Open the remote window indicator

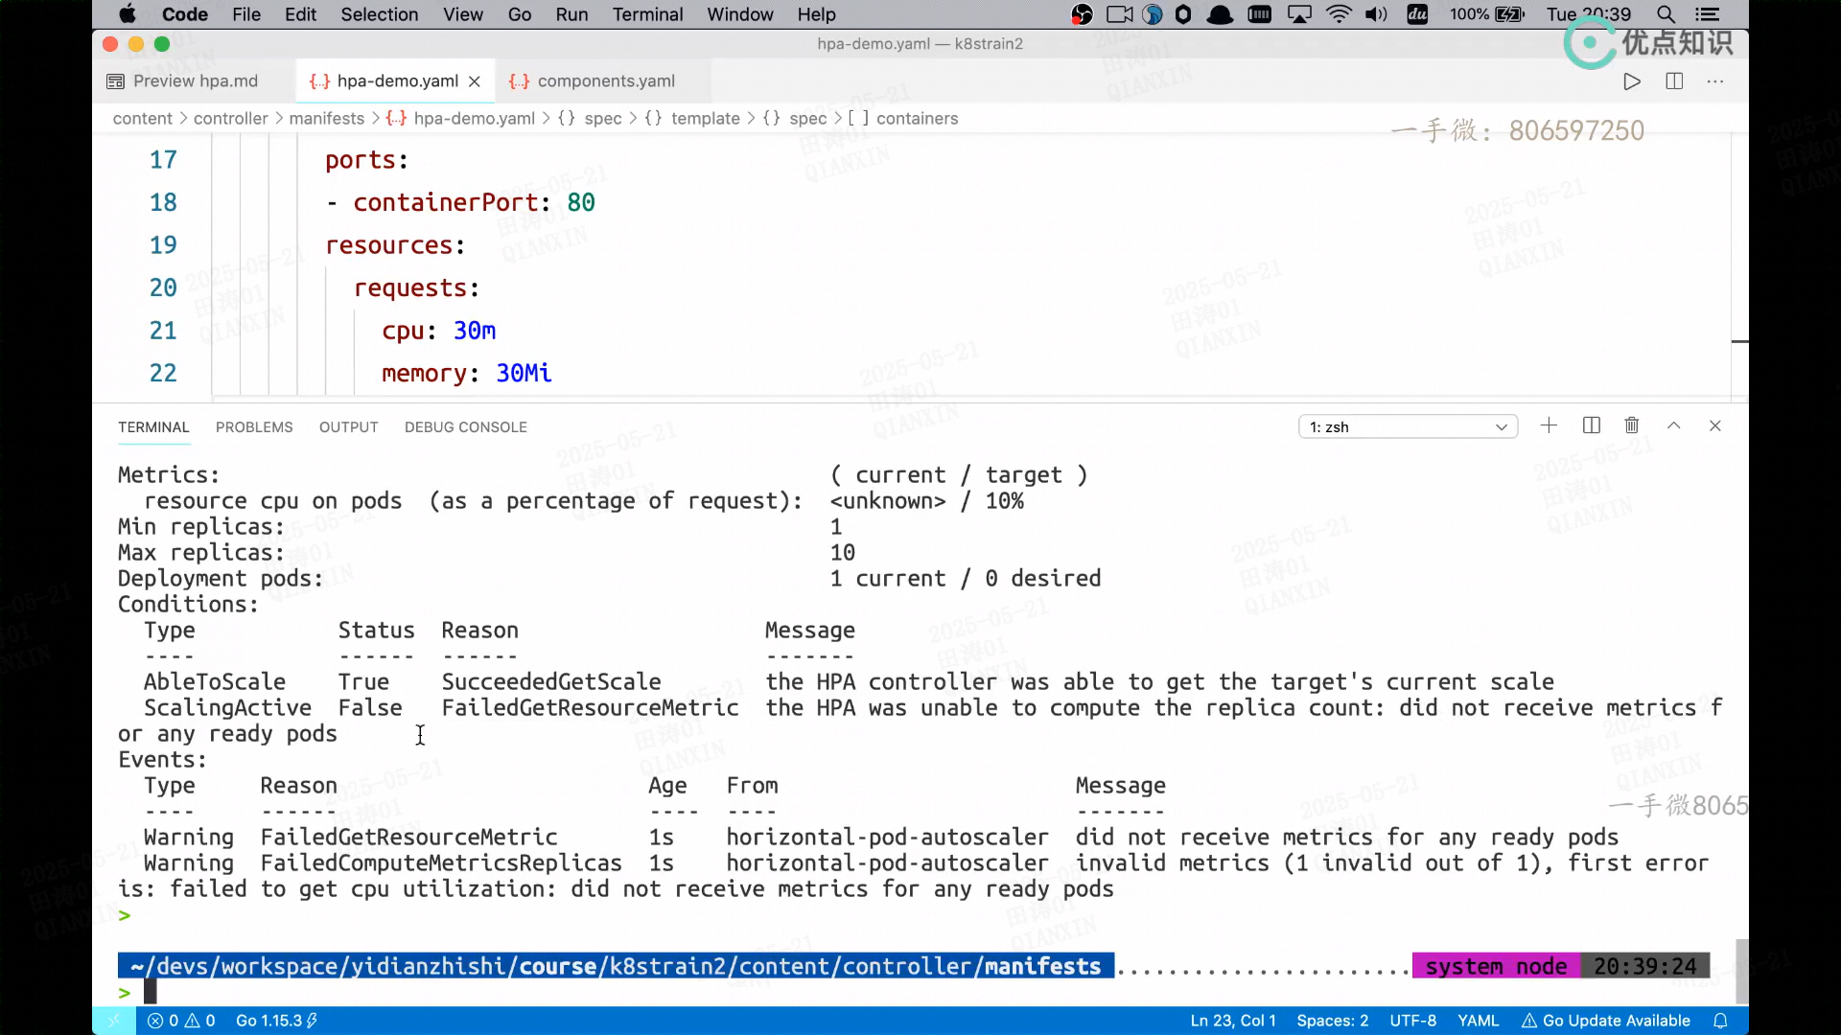click(114, 1021)
